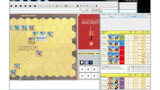Select the M infantry unit near Syracusan label
The width and height of the screenshot is (160, 90).
(x=13, y=73)
